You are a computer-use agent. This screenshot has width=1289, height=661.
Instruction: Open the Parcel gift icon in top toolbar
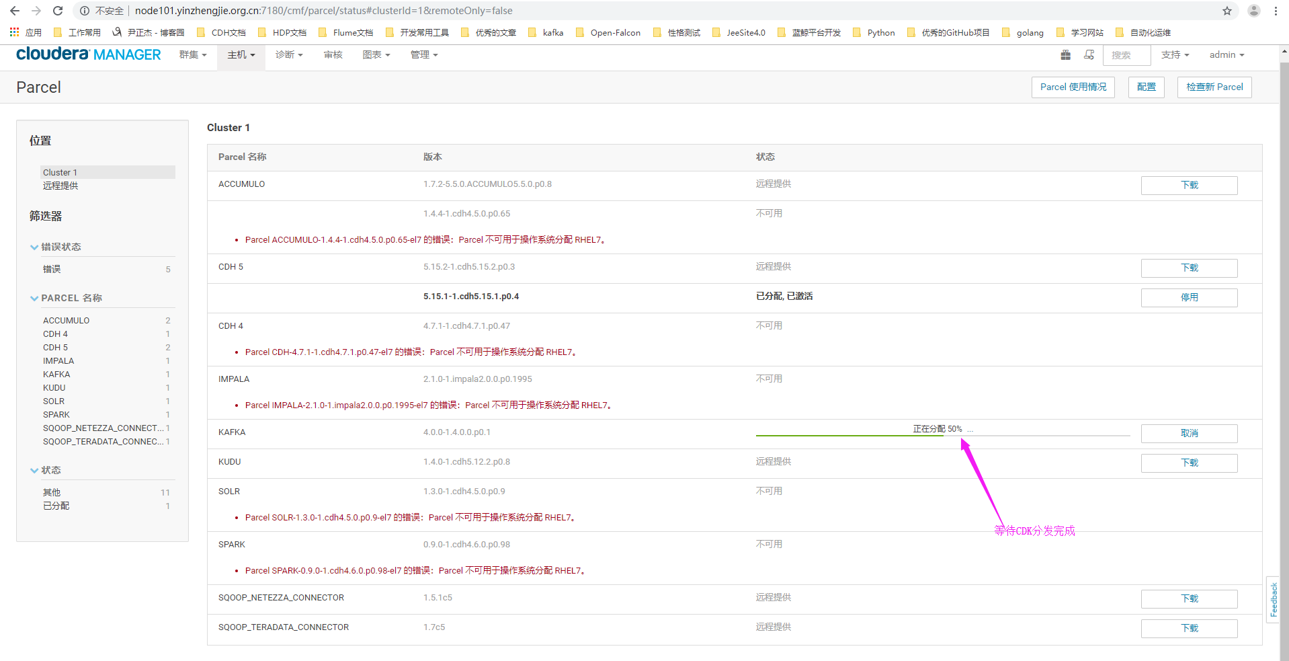click(x=1065, y=55)
